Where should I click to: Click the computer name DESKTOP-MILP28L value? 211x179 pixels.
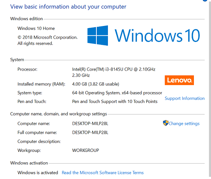[x=90, y=124]
